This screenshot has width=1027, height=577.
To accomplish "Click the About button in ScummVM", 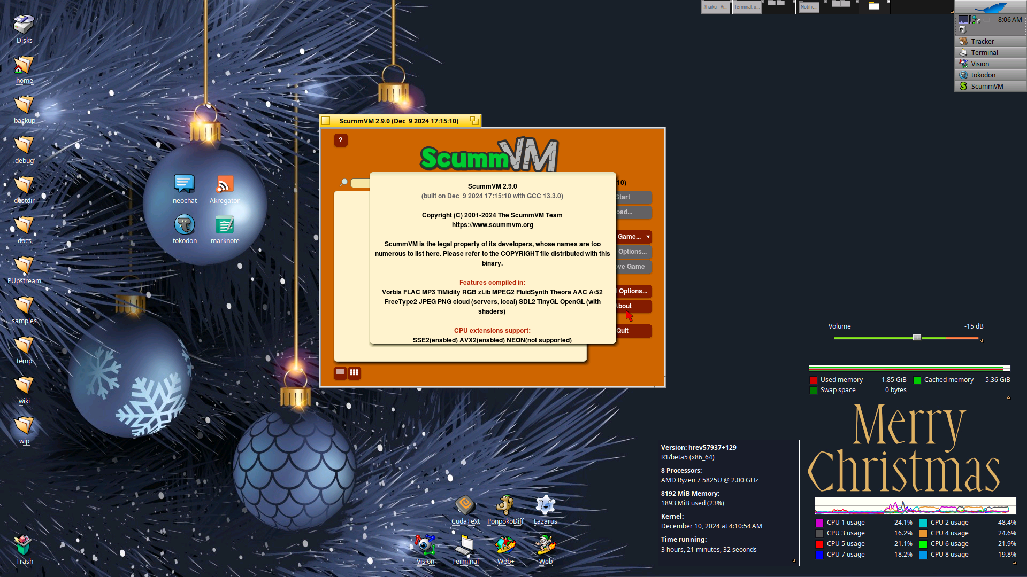I will click(634, 306).
